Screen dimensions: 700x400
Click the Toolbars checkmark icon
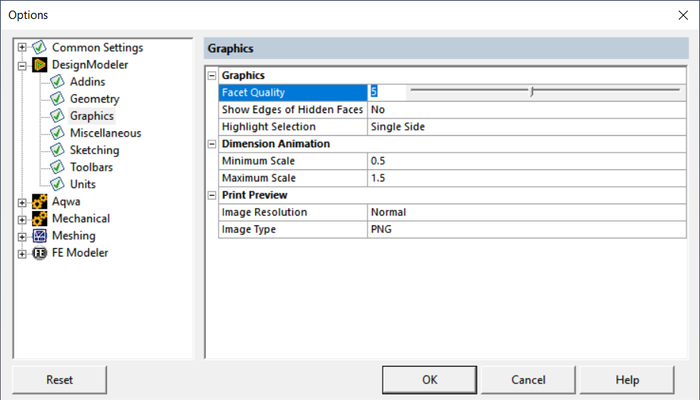57,167
